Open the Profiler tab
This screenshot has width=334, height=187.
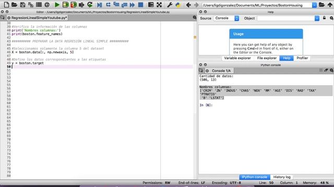(302, 58)
